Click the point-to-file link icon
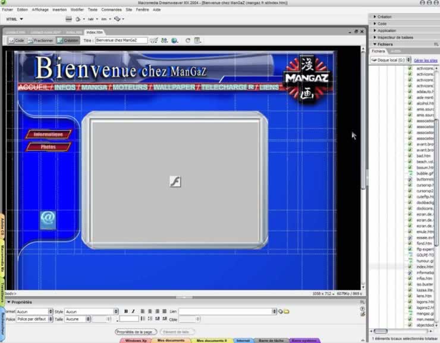 pos(280,312)
